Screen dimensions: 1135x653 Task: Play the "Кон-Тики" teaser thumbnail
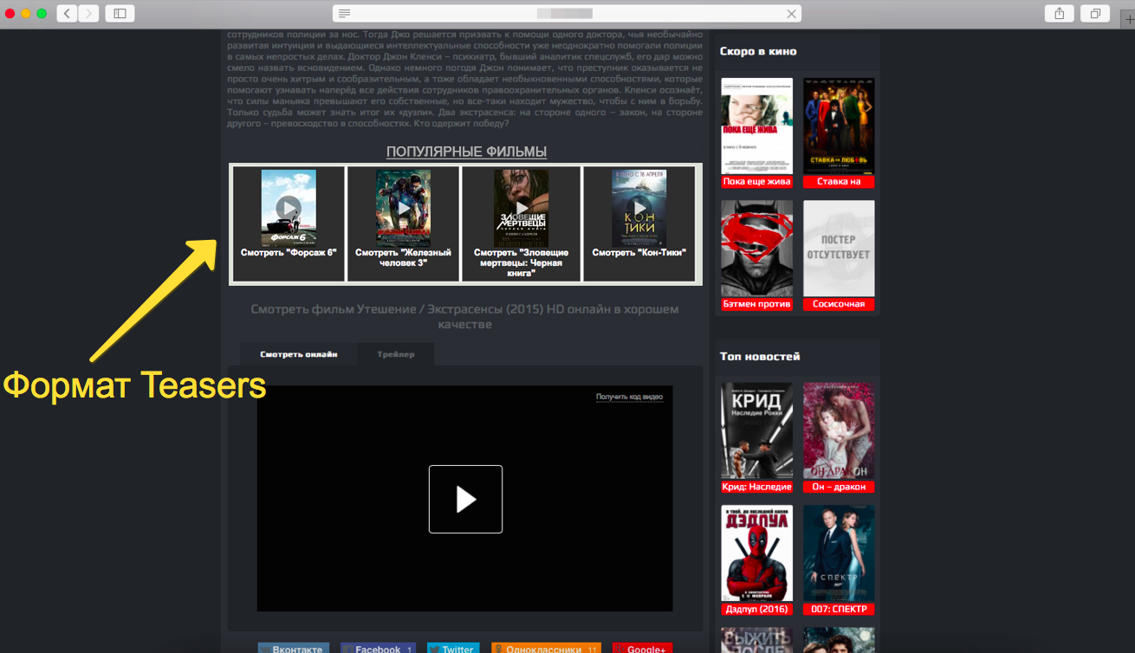coord(639,208)
